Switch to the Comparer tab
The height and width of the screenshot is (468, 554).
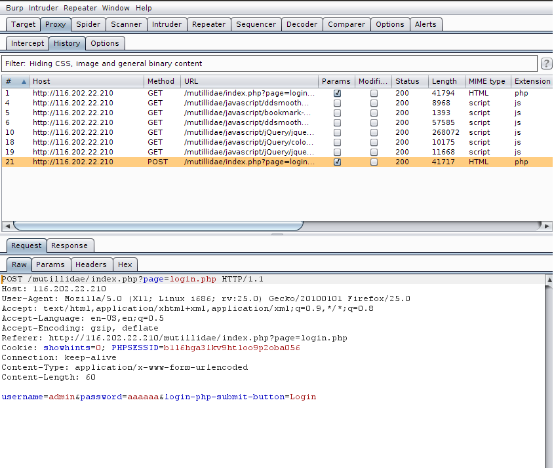click(x=347, y=24)
